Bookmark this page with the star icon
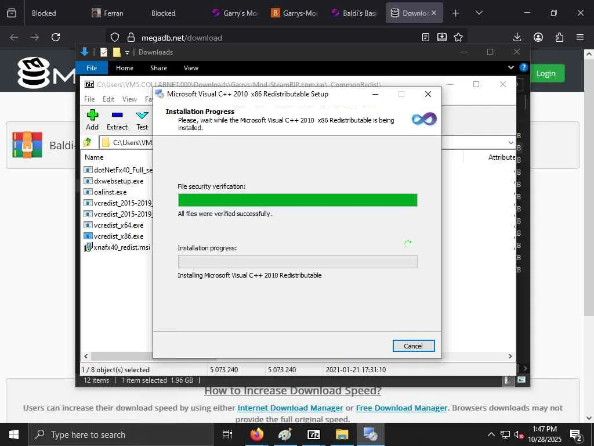Viewport: 594px width, 446px height. (458, 37)
